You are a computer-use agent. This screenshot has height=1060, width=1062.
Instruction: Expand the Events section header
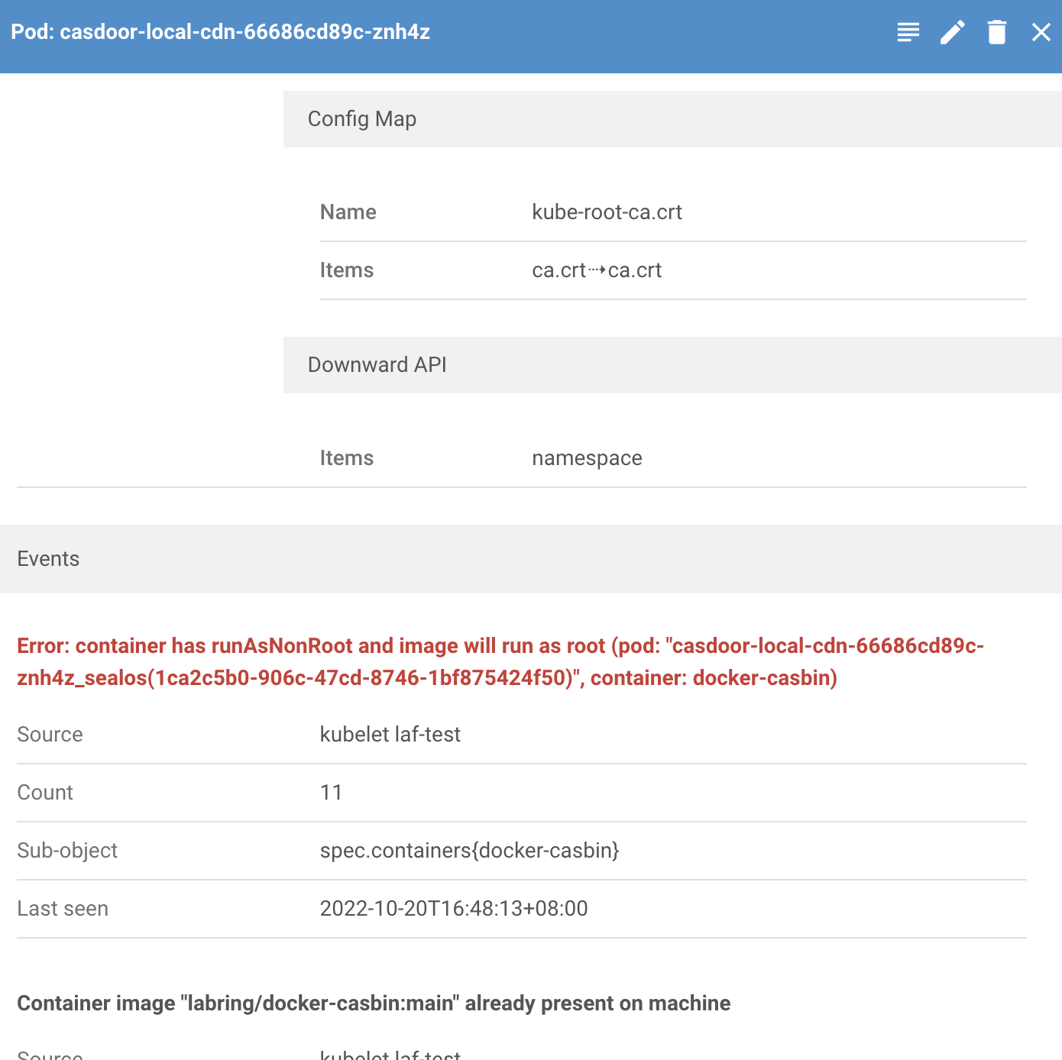[48, 559]
